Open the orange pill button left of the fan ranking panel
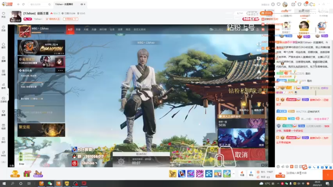The width and height of the screenshot is (333, 187). [266, 13]
